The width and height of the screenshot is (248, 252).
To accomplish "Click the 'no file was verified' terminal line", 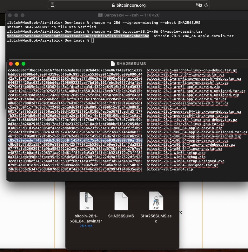I will pyautogui.click(x=51, y=27).
